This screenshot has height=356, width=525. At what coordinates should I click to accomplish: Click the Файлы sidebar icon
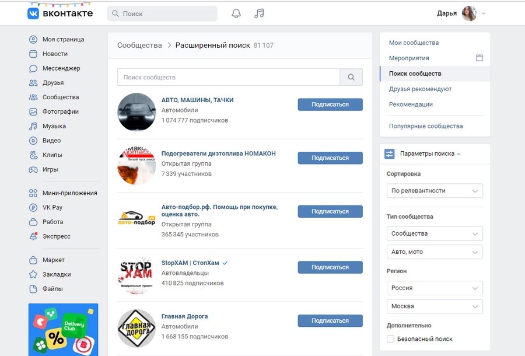coord(33,289)
